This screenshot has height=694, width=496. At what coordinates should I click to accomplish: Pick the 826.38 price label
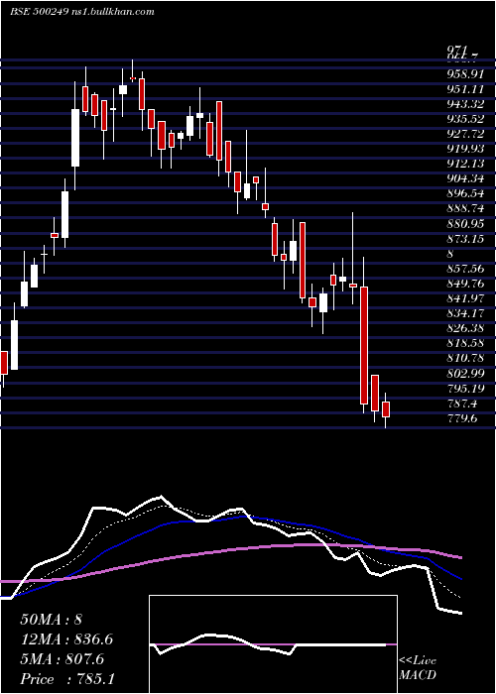coord(465,328)
